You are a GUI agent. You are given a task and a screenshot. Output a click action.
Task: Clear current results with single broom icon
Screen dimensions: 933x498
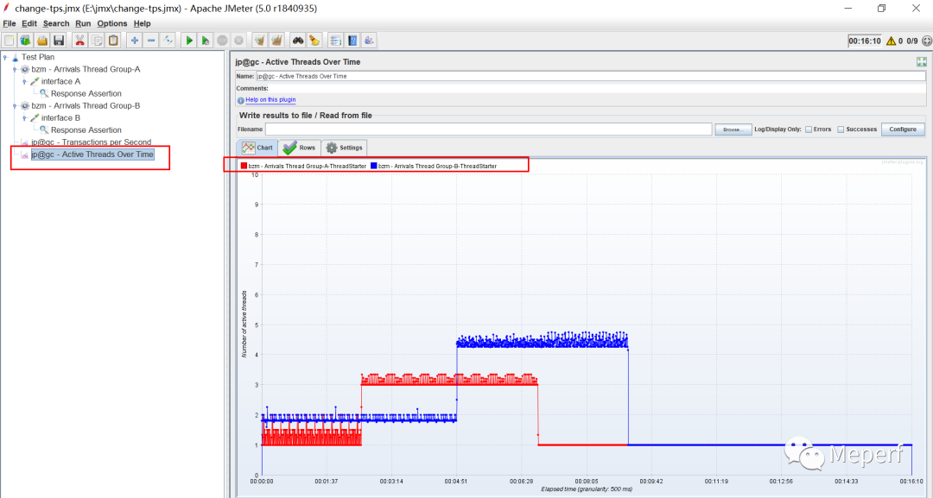(x=259, y=41)
